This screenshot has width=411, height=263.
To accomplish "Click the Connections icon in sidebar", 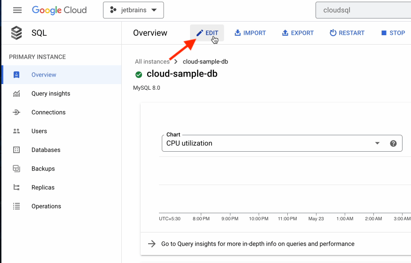I will 16,112.
